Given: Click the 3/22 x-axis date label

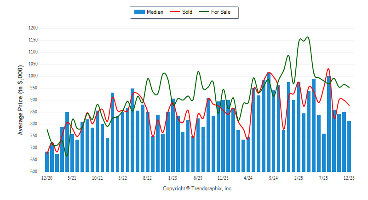Looking at the screenshot, I should tap(122, 177).
